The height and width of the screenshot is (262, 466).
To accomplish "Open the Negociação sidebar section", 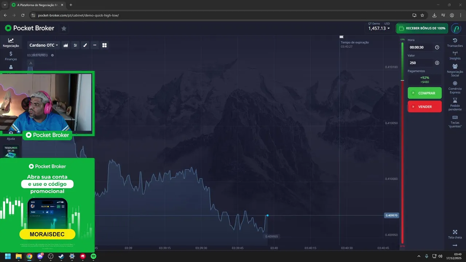I will tap(11, 43).
